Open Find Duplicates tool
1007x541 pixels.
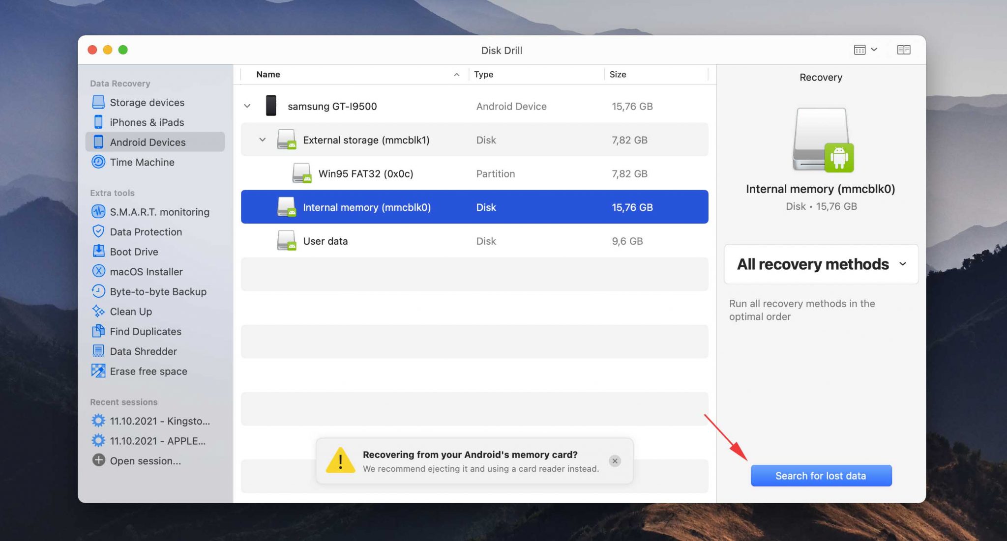click(155, 331)
